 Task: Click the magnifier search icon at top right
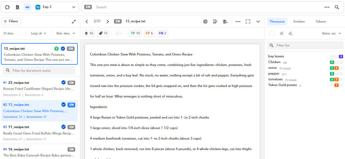point(337,7)
